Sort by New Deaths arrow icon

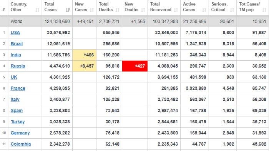143,10
